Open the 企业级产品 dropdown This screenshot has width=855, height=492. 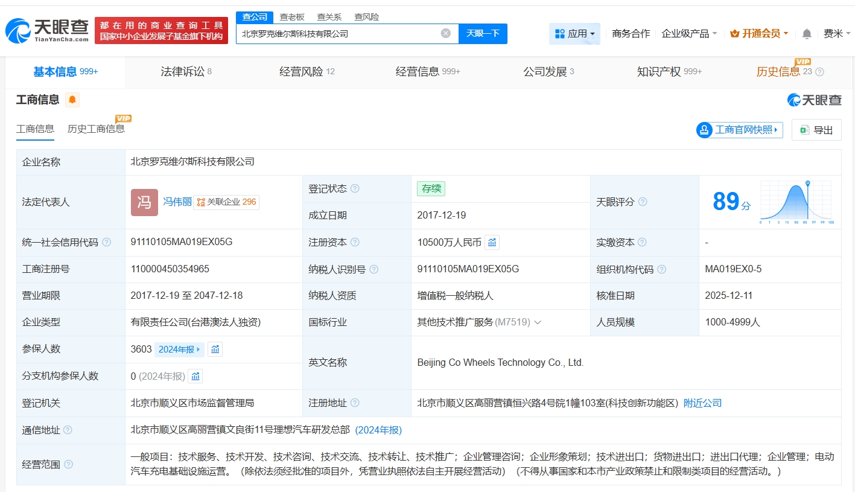689,34
